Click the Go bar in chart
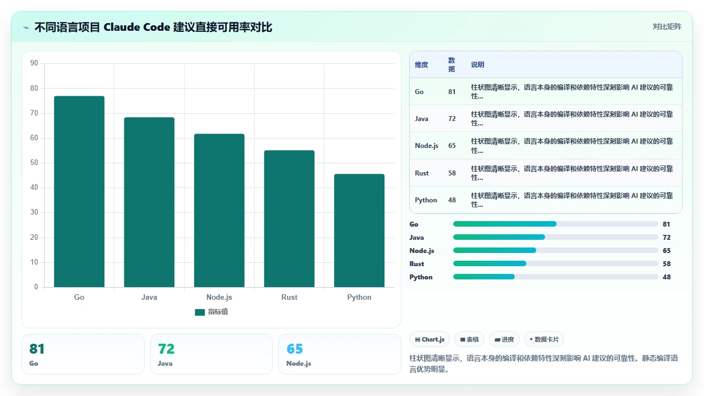The width and height of the screenshot is (704, 396). [x=79, y=191]
